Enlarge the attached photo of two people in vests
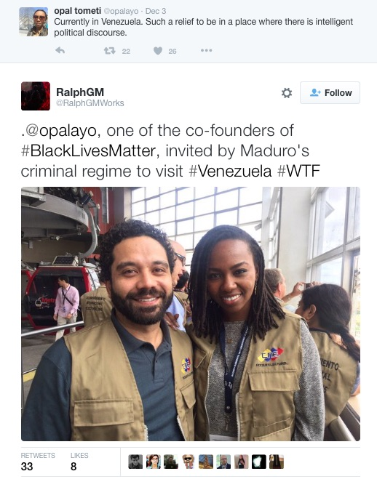The width and height of the screenshot is (377, 479). click(191, 314)
